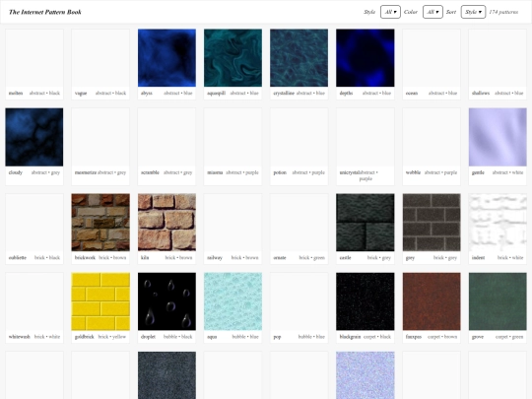Open the kiln brick pattern thumbnail
532x399 pixels.
point(166,223)
